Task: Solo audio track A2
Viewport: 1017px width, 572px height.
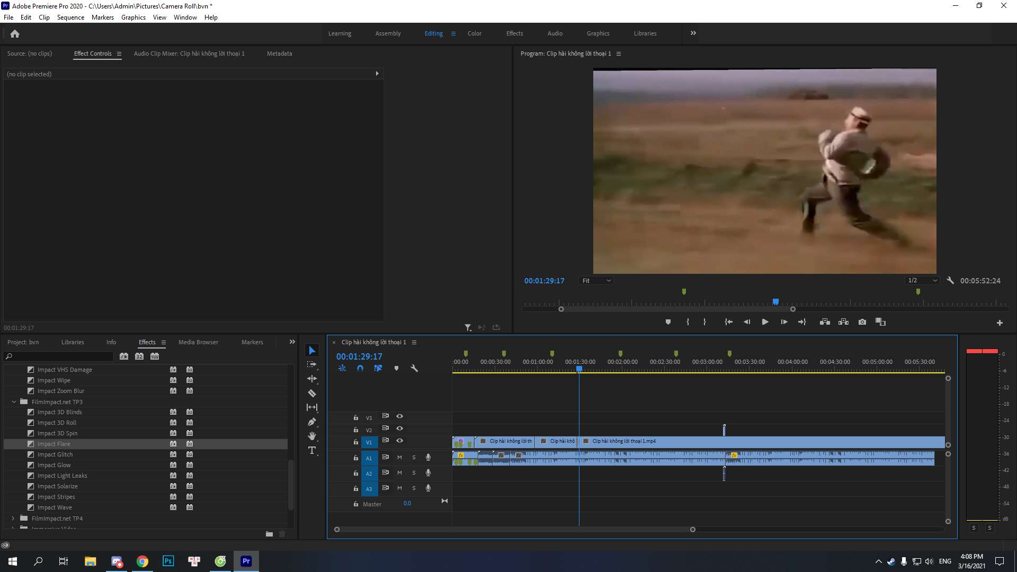Action: coord(414,473)
